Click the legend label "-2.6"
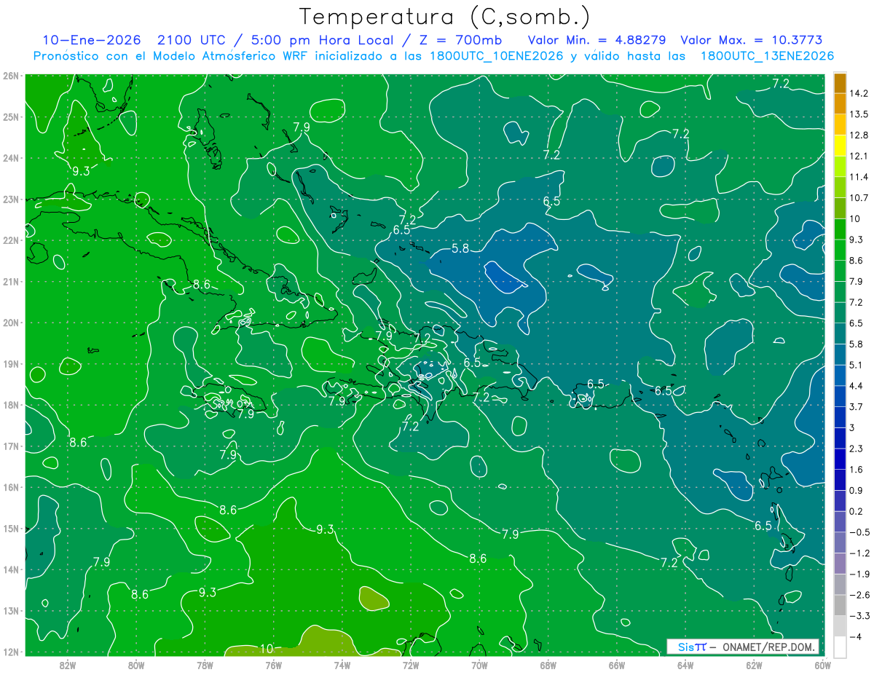 [x=859, y=595]
